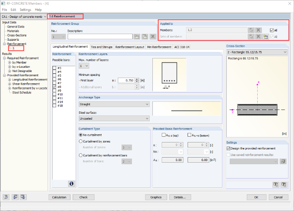294x211 pixels.
Task: Select No curtailment radio button
Action: pyautogui.click(x=80, y=135)
